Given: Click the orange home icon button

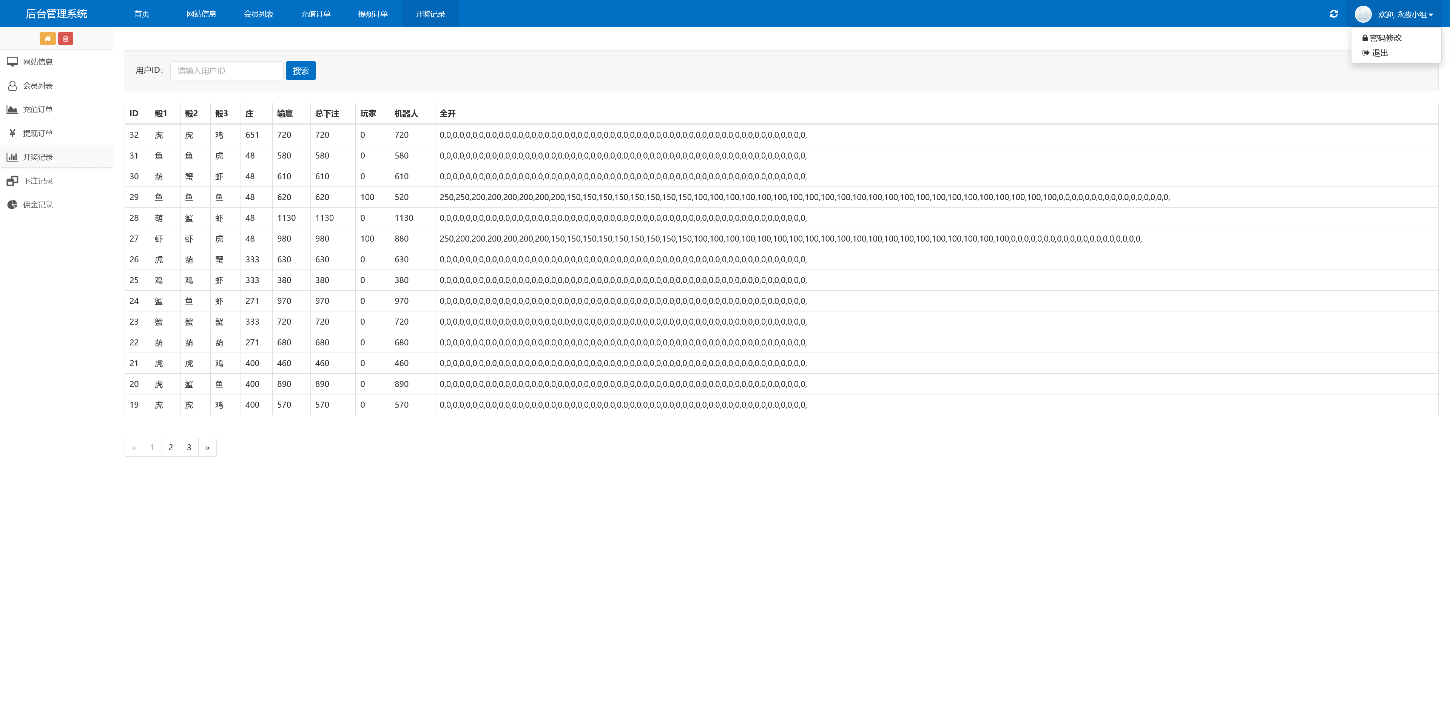Looking at the screenshot, I should pos(47,39).
